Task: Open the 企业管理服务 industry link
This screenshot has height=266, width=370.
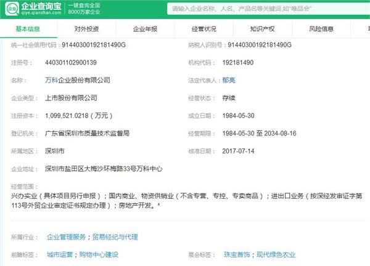Action: click(x=67, y=237)
